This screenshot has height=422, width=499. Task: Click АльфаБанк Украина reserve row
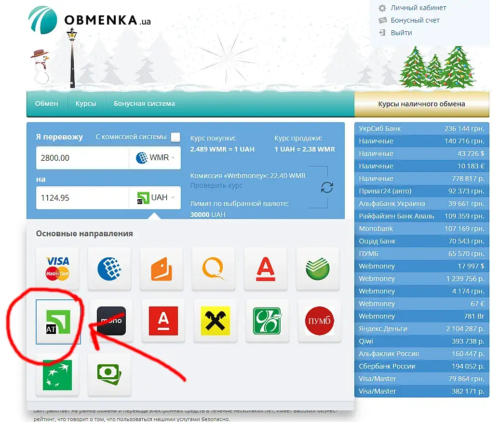(422, 204)
